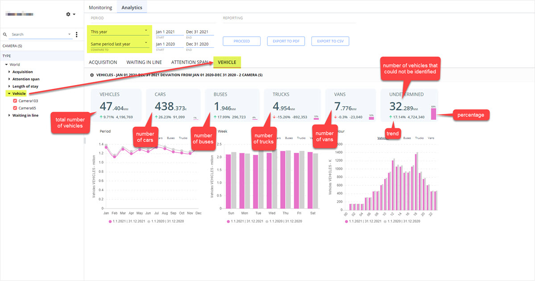Open the three-dot options menu beside Search
The width and height of the screenshot is (535, 281).
pos(76,34)
